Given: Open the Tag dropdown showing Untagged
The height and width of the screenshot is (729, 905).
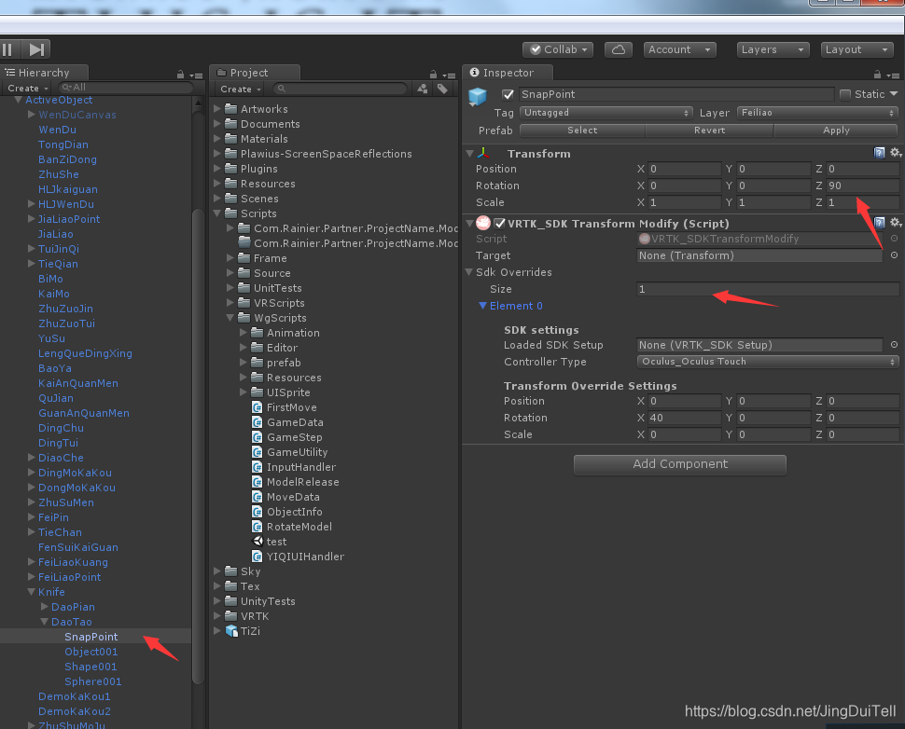Looking at the screenshot, I should (x=606, y=113).
